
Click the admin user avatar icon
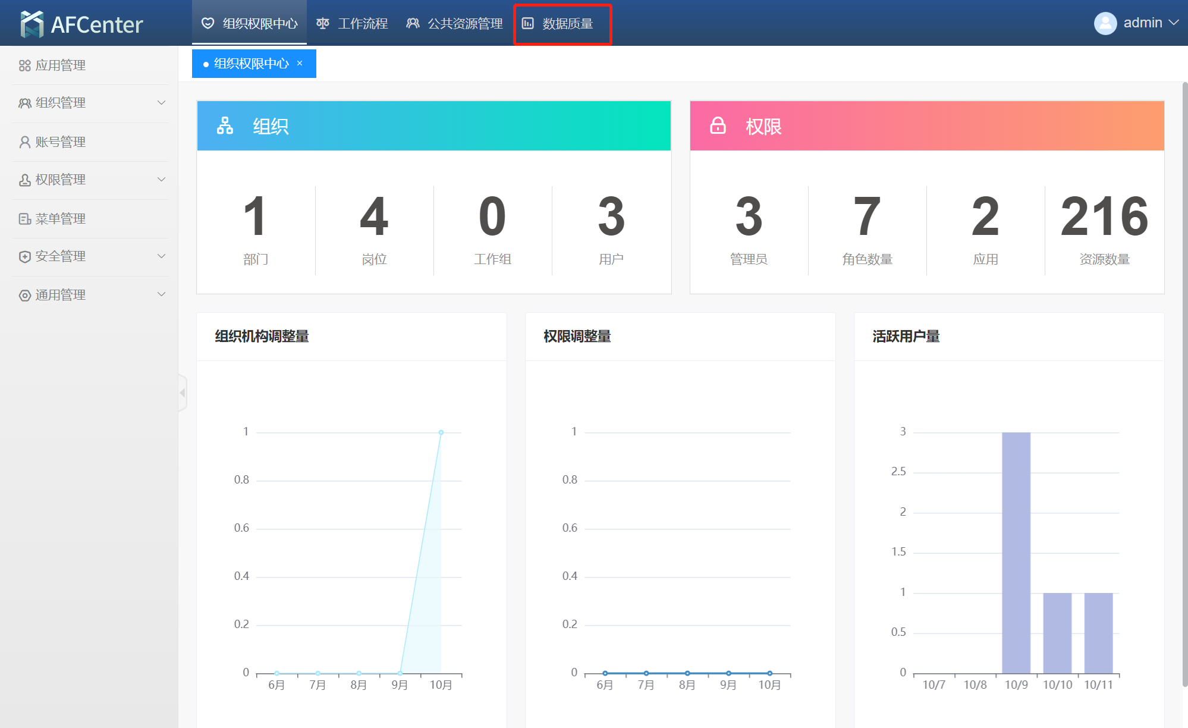tap(1105, 23)
